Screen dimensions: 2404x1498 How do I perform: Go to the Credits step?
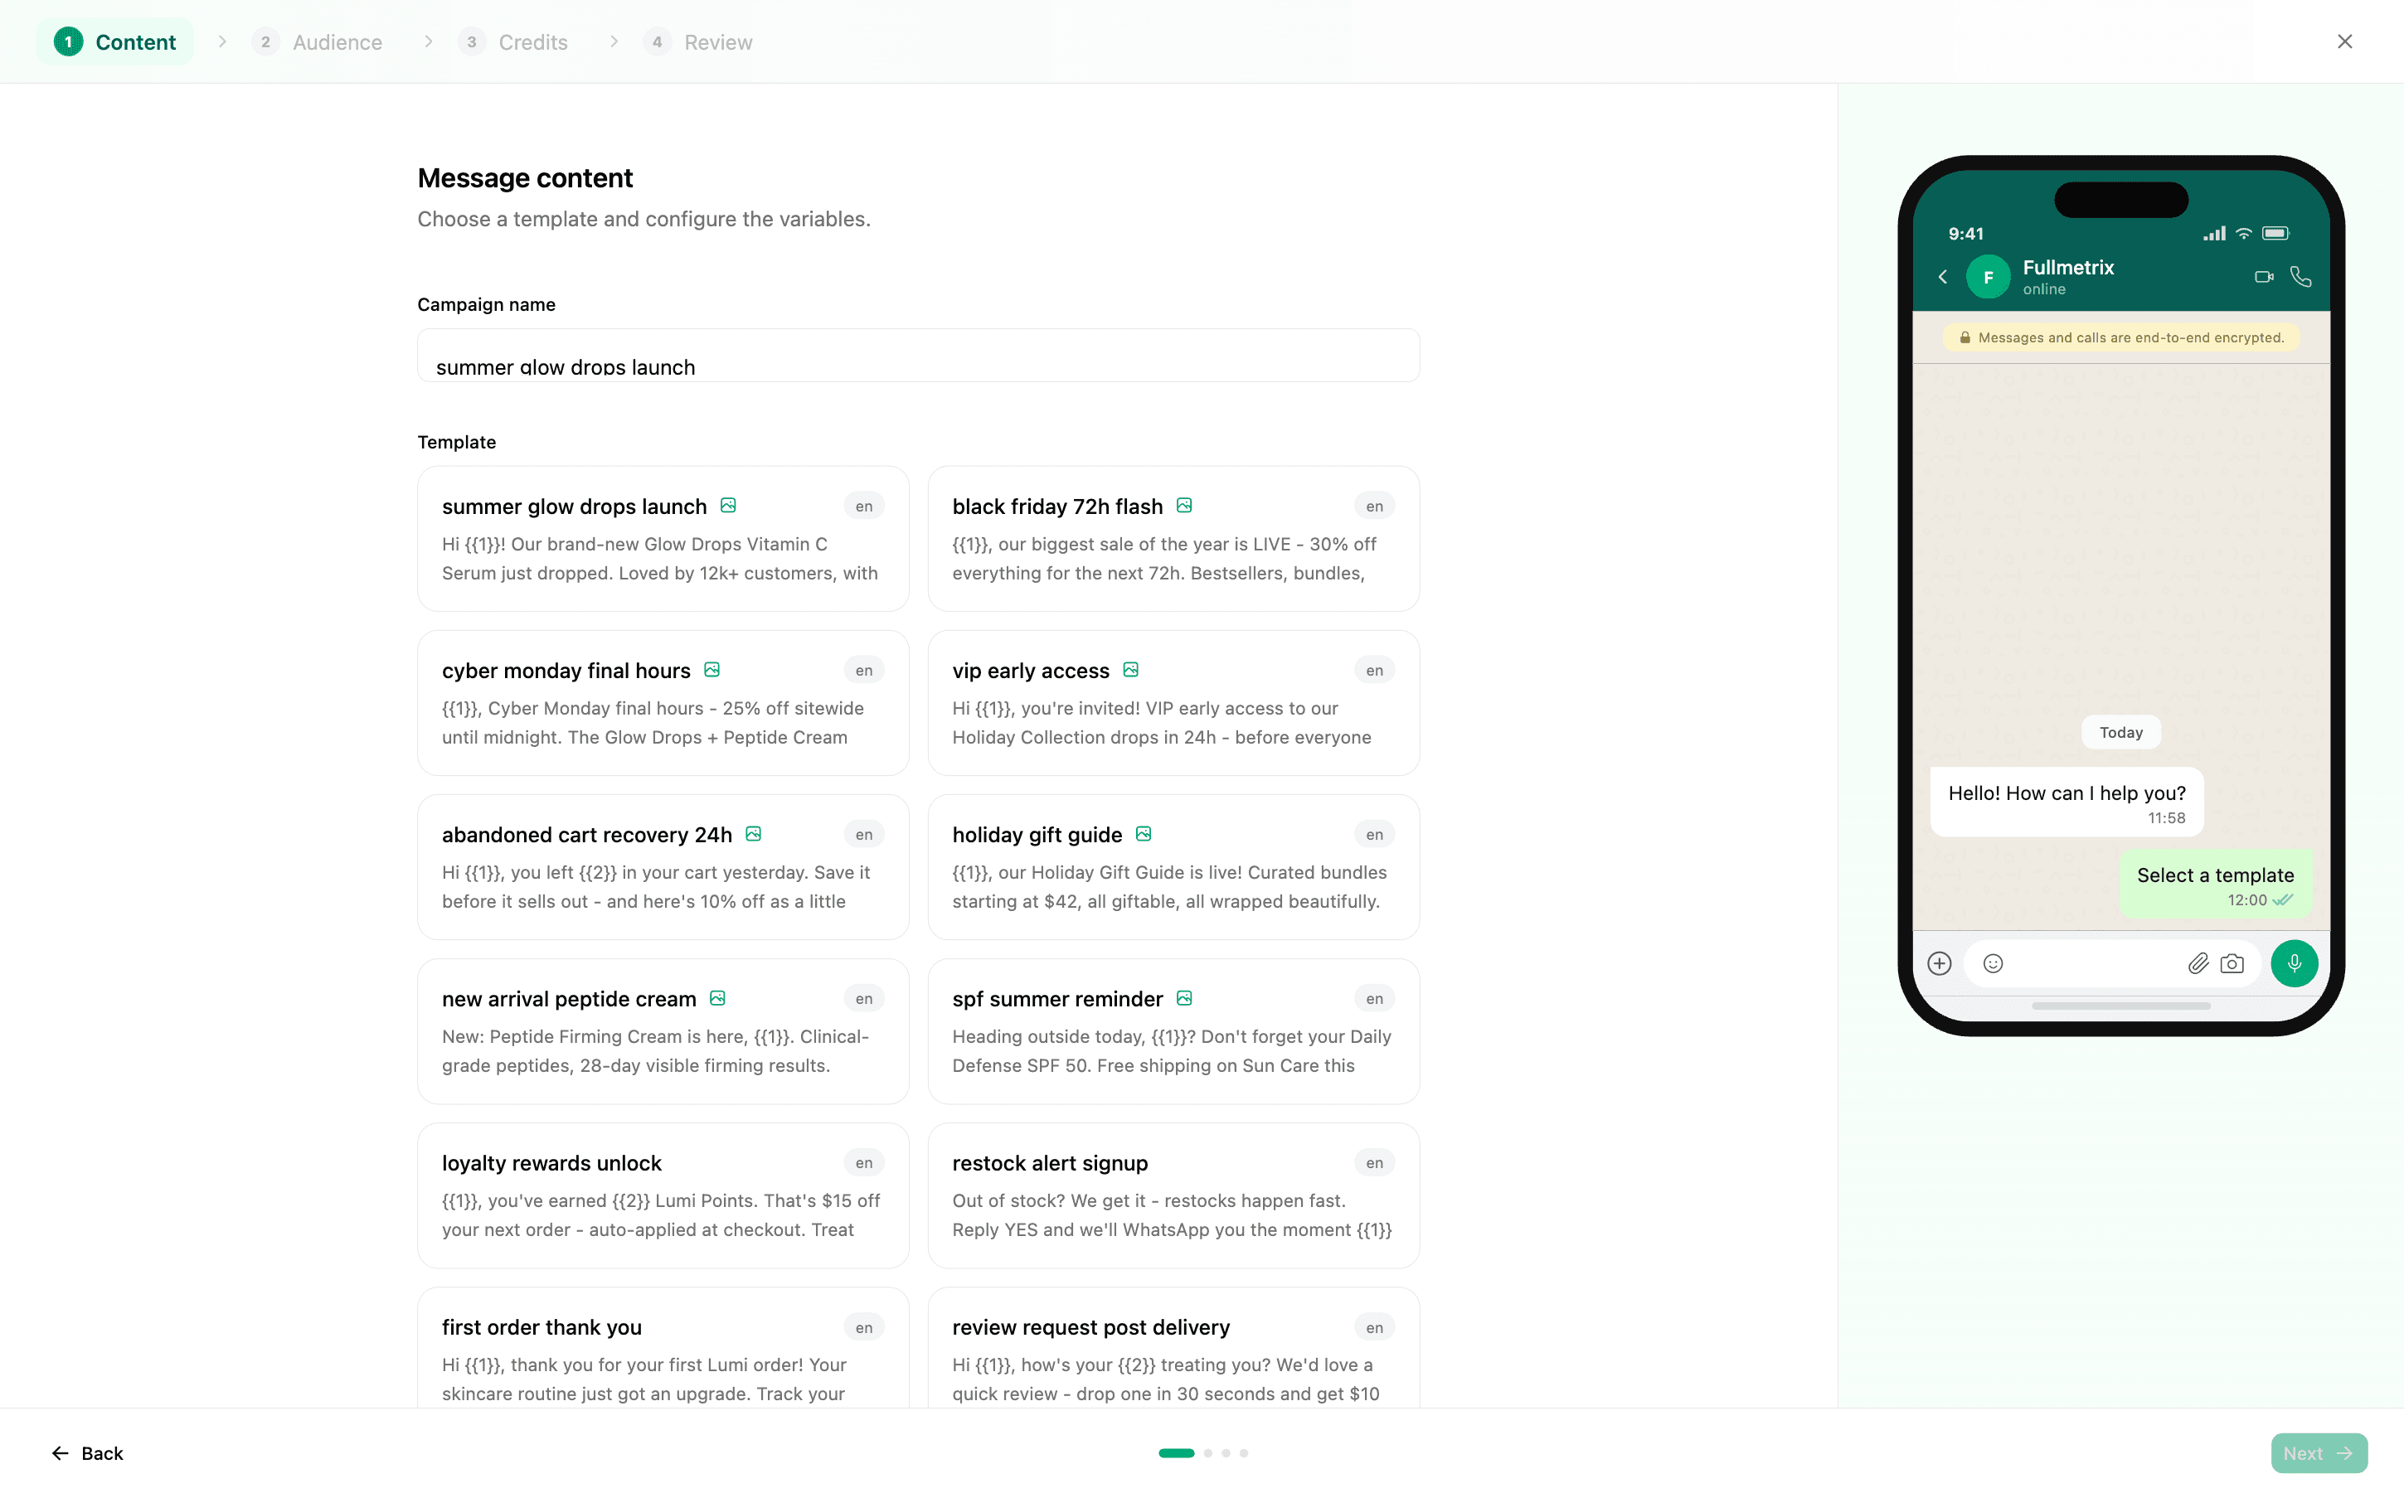pyautogui.click(x=513, y=41)
